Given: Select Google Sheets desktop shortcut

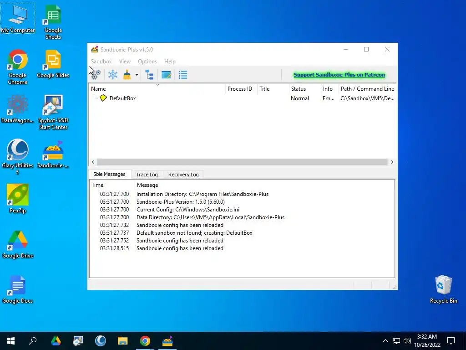Looking at the screenshot, I should point(53,23).
